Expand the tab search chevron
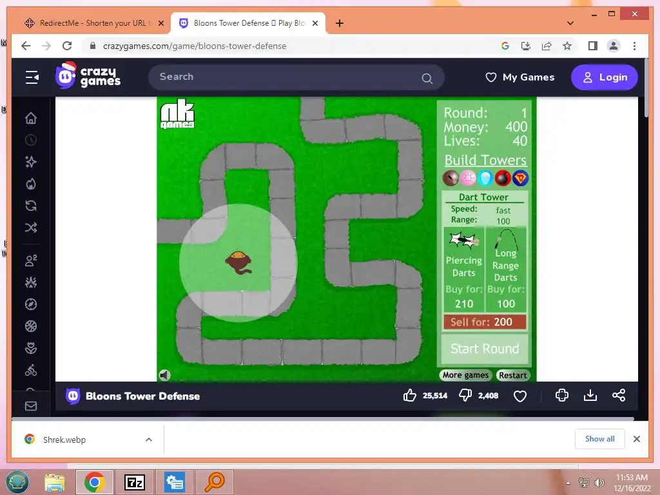 pyautogui.click(x=570, y=23)
